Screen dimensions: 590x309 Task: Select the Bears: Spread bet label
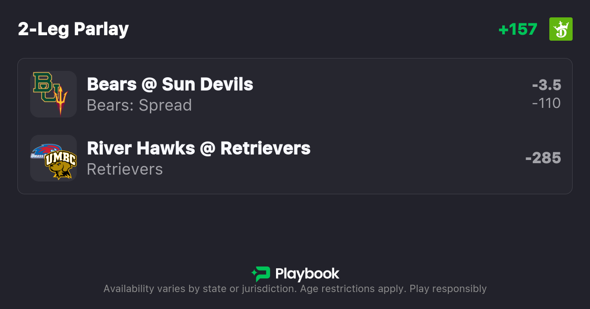click(139, 105)
